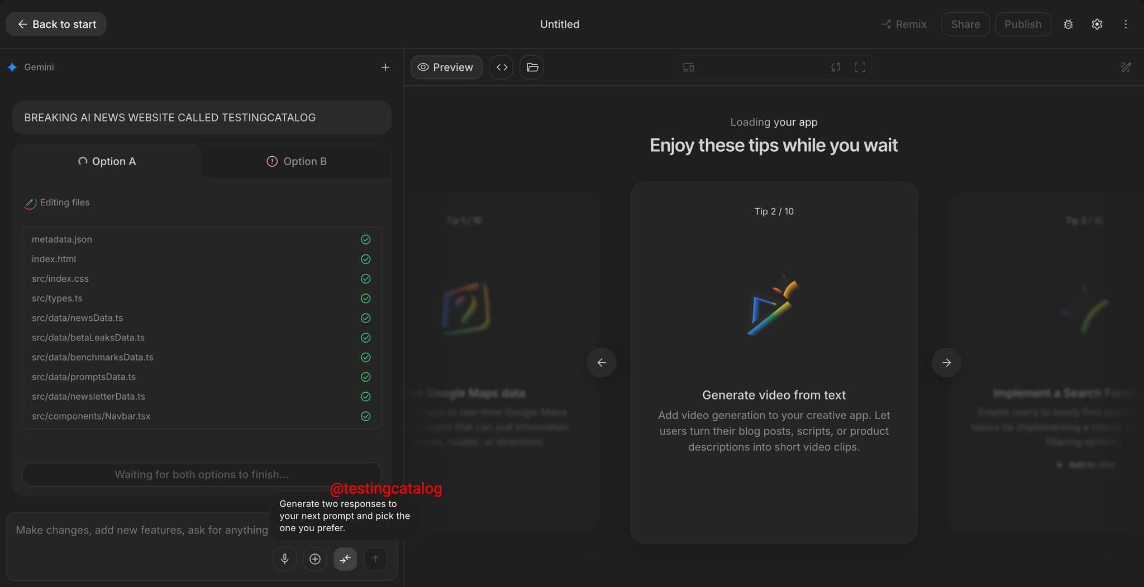Open the three-dot more options menu
Screen dimensions: 1144x587
click(x=1126, y=24)
